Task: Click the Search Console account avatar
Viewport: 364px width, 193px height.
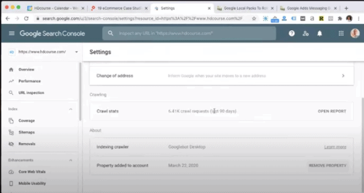Action: (355, 33)
